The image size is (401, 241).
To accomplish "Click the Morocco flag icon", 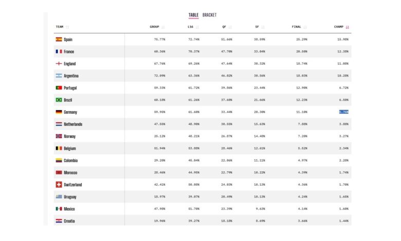I will [x=59, y=173].
